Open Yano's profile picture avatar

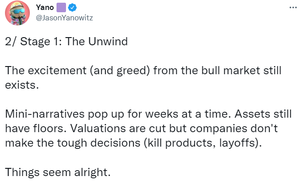coord(17,13)
